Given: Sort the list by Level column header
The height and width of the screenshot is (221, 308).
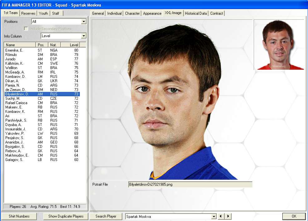Looking at the screenshot, I should coord(70,45).
